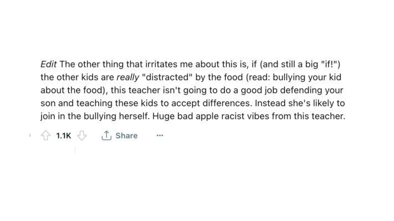Click the italic word "really"

coord(127,77)
